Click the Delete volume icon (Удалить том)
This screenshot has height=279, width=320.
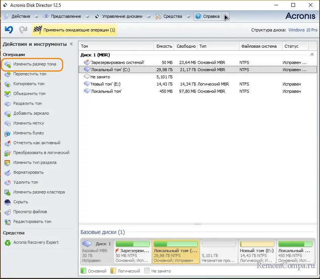8,182
